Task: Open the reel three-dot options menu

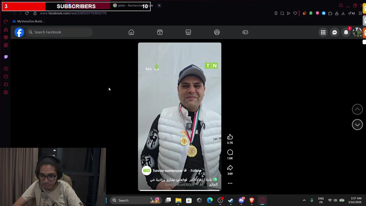Action: click(x=230, y=183)
